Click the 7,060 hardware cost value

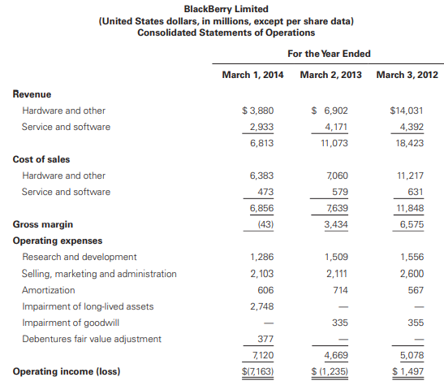[x=337, y=176]
